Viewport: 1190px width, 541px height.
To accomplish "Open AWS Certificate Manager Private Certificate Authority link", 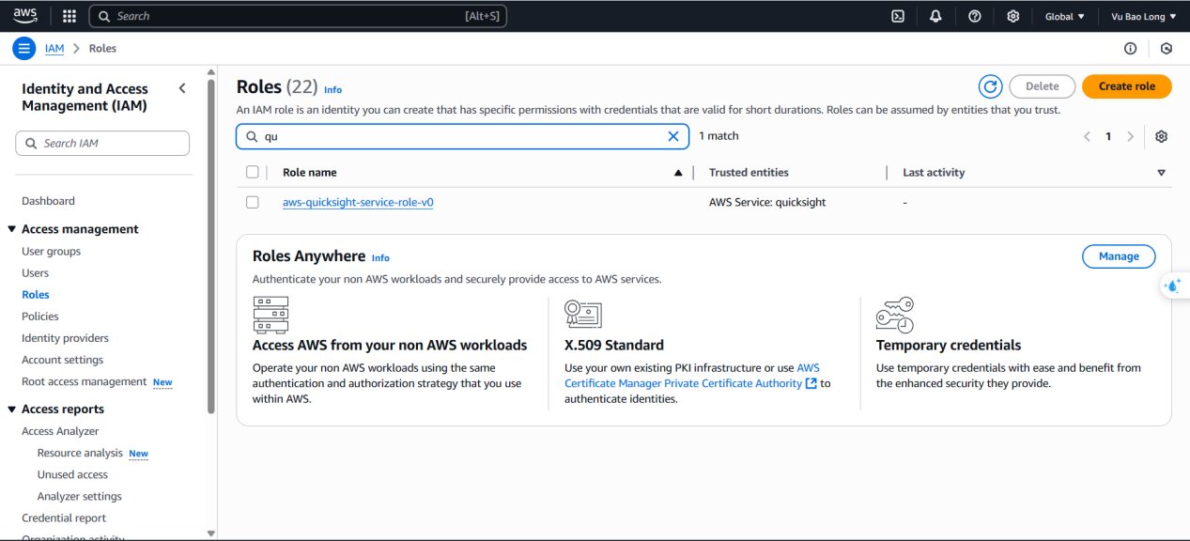I will coord(690,376).
